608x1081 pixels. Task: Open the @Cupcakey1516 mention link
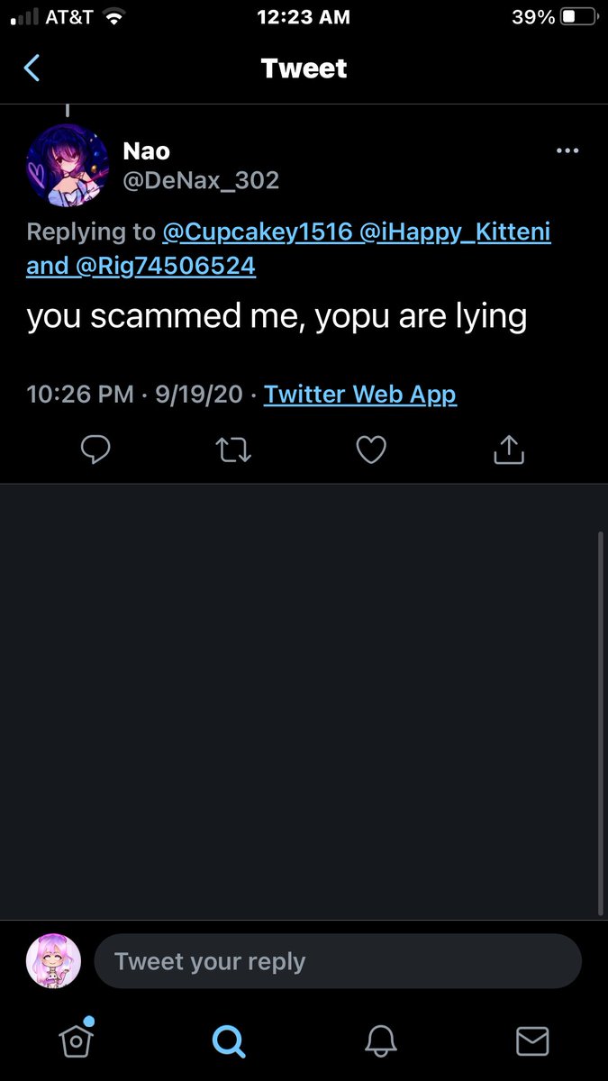tap(257, 232)
